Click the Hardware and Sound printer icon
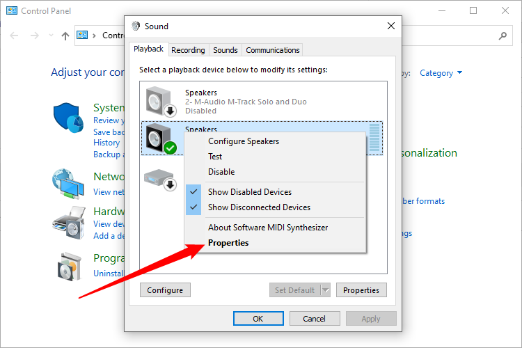The height and width of the screenshot is (348, 522). tap(68, 223)
